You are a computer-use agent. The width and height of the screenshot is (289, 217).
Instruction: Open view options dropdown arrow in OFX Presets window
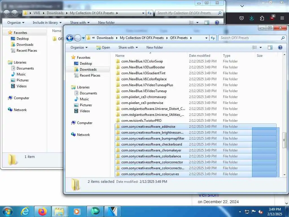click(260, 47)
